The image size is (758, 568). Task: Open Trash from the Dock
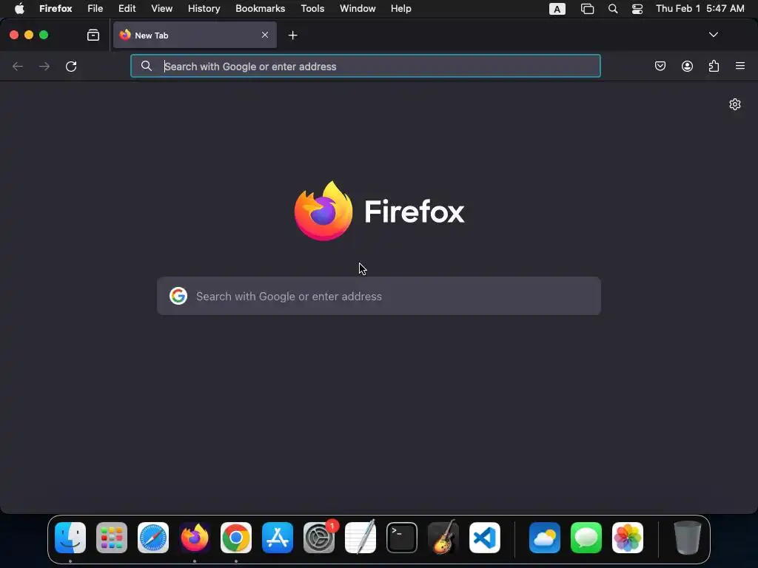688,538
